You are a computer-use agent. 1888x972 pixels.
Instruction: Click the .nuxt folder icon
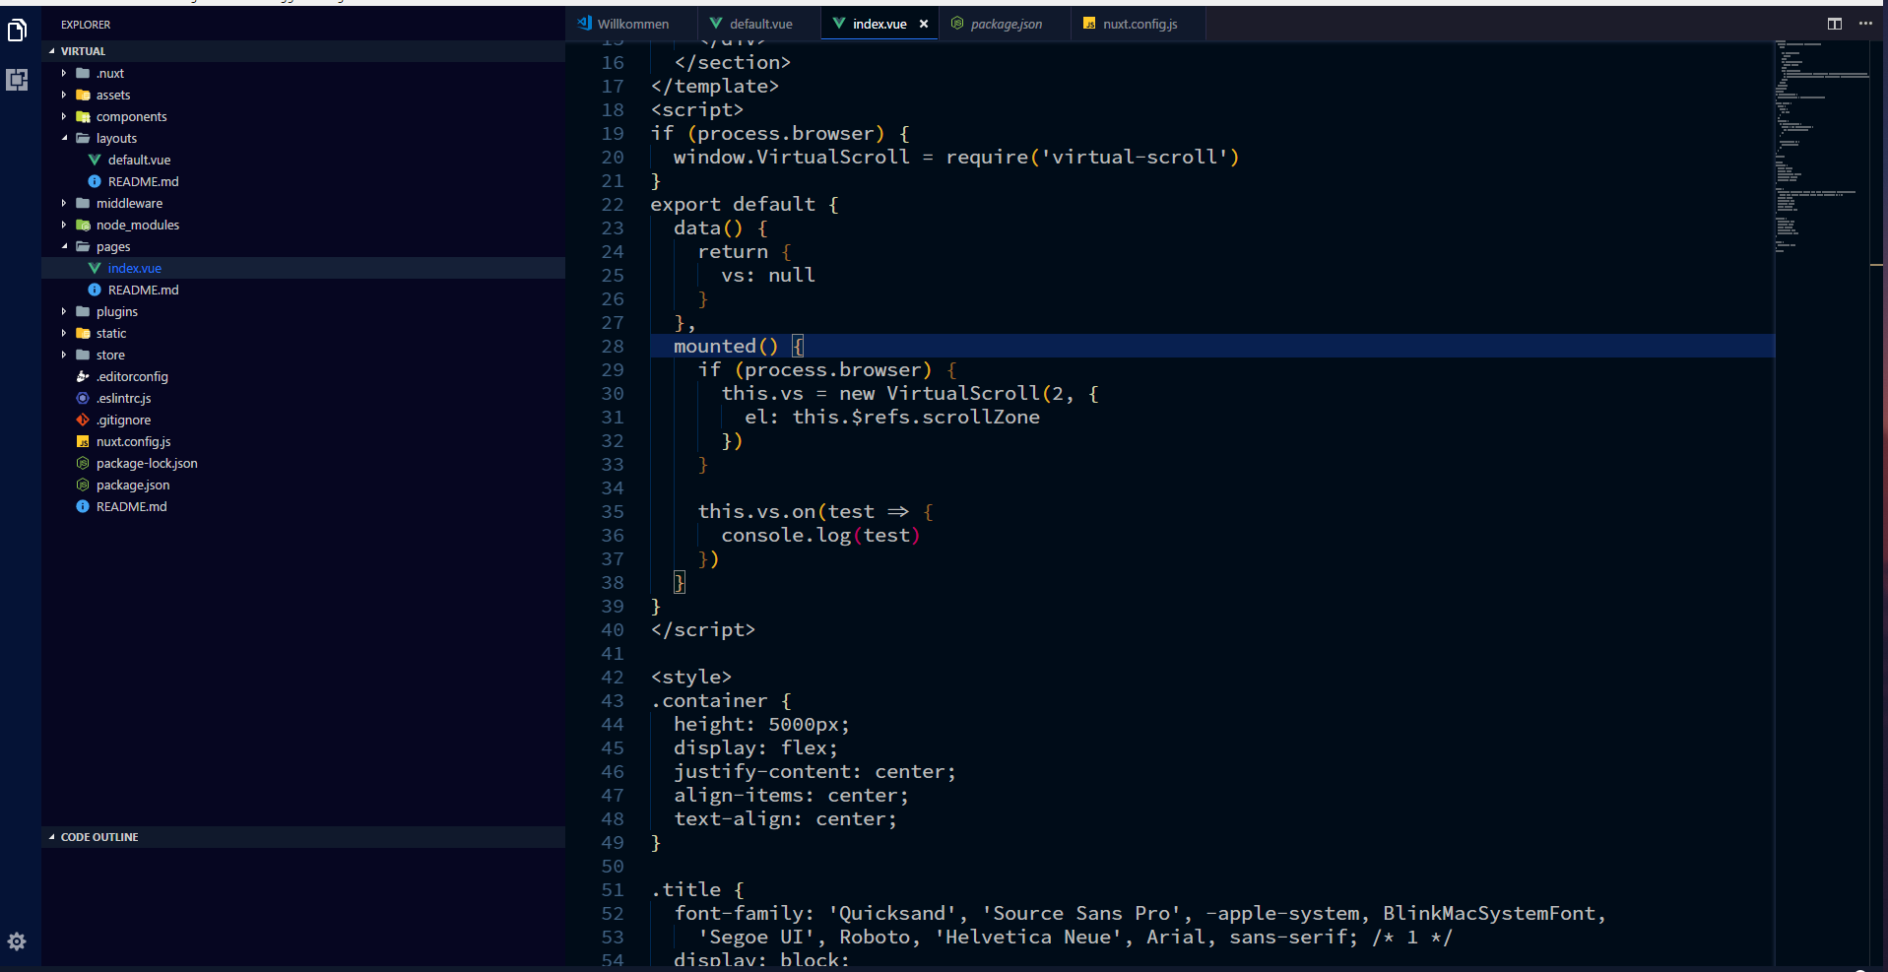[x=83, y=73]
